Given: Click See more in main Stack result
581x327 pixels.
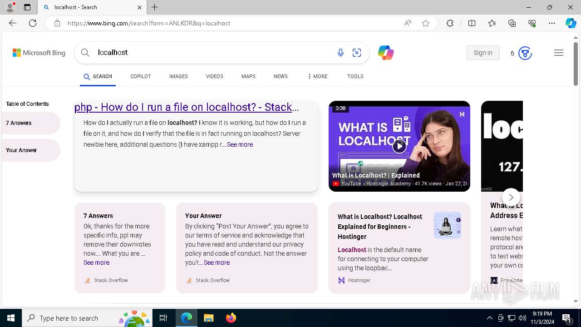Looking at the screenshot, I should click(x=240, y=144).
